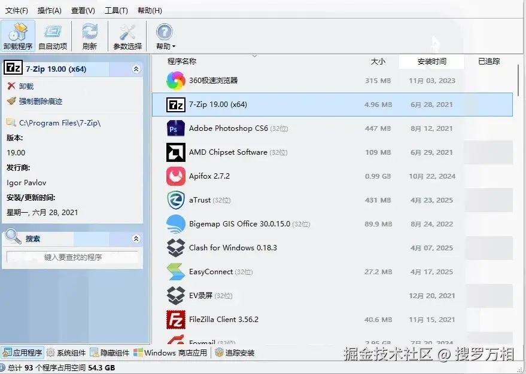Switch to Windows 商店应用 tab
This screenshot has height=374, width=526.
(171, 352)
